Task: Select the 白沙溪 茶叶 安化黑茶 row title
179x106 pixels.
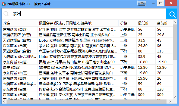Action: pyautogui.click(x=77, y=95)
